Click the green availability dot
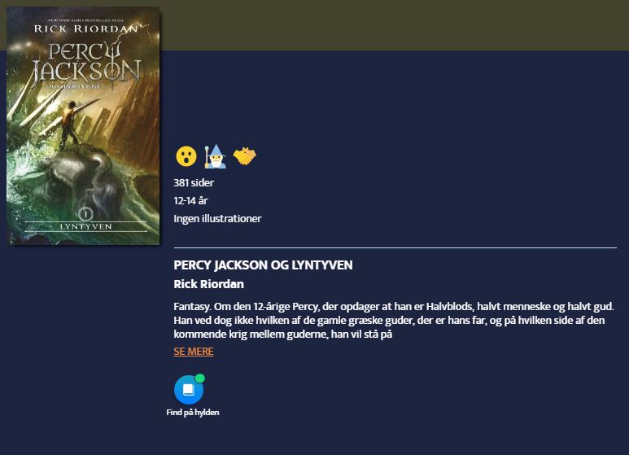This screenshot has width=629, height=455. pos(200,378)
